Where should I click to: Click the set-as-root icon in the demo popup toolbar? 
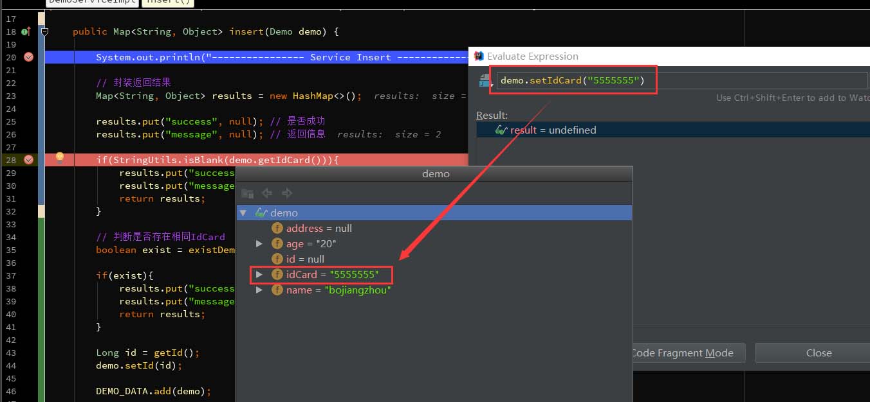247,193
